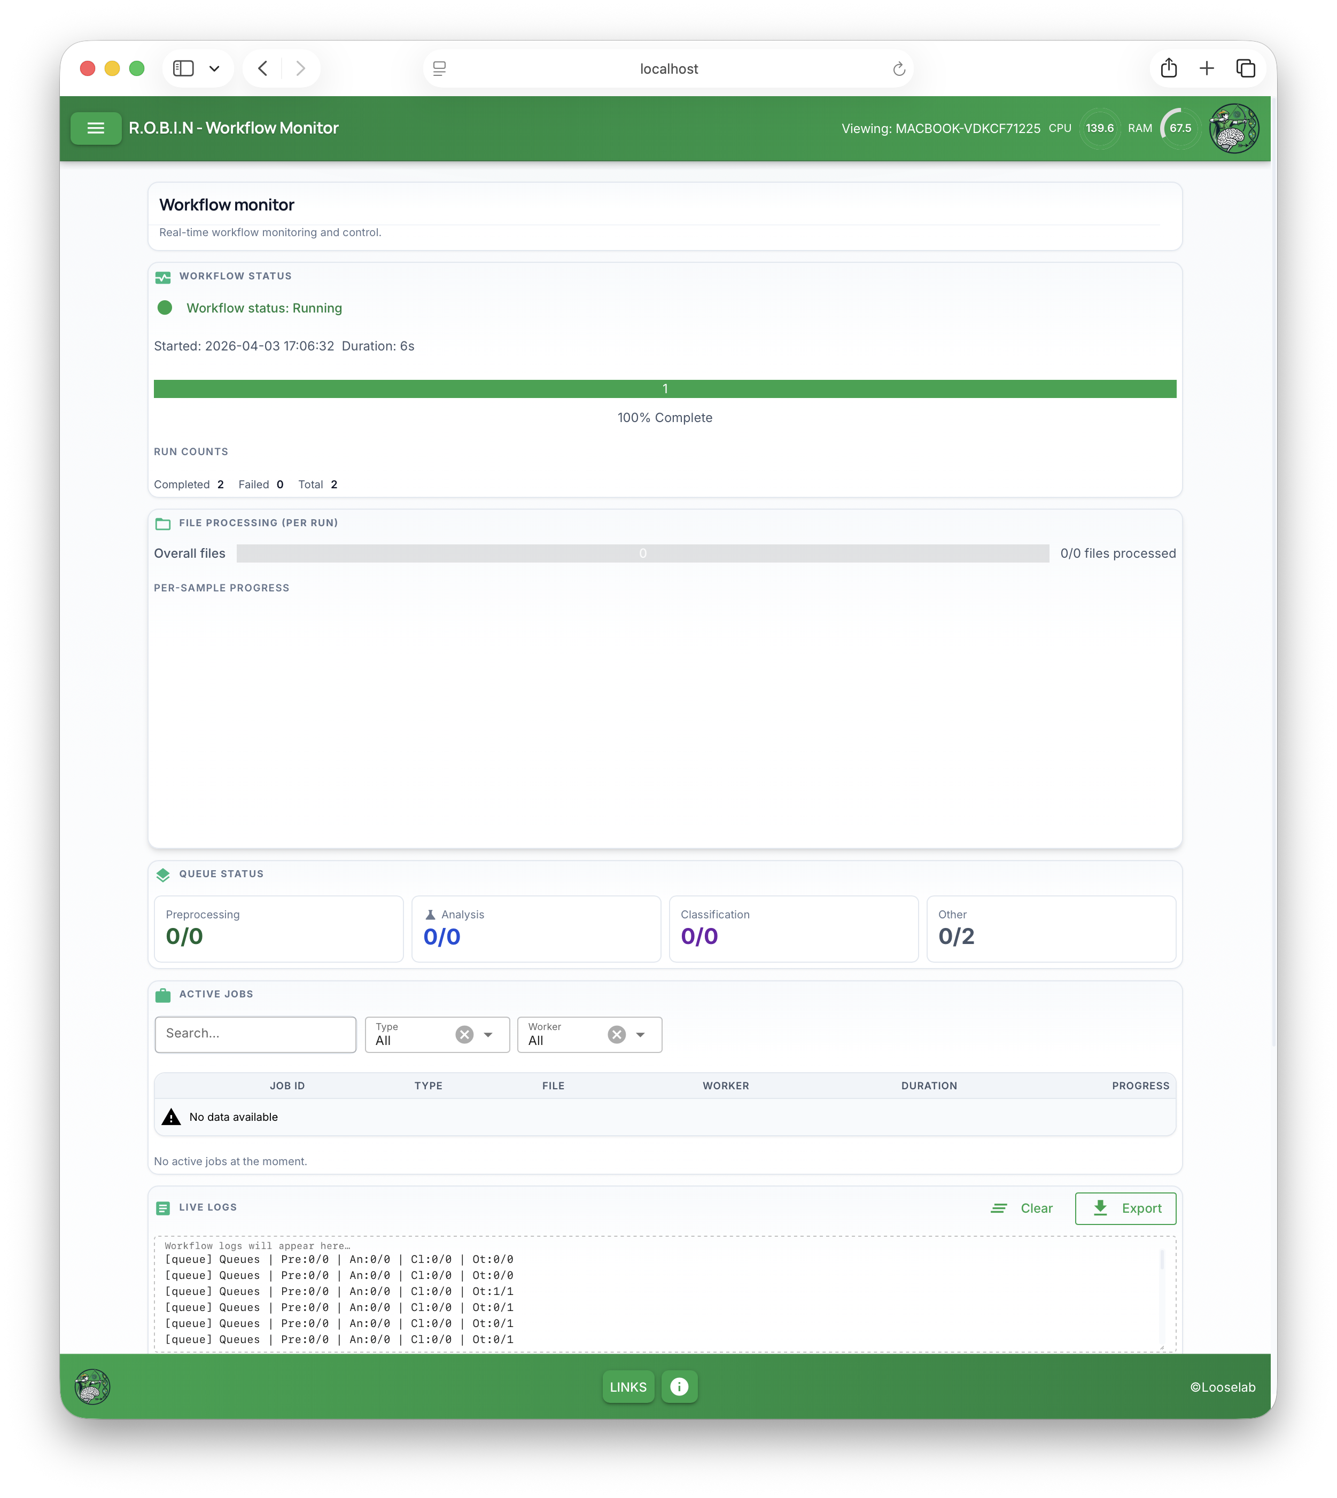Click the document icon beside Live Logs
1337x1498 pixels.
click(x=163, y=1207)
